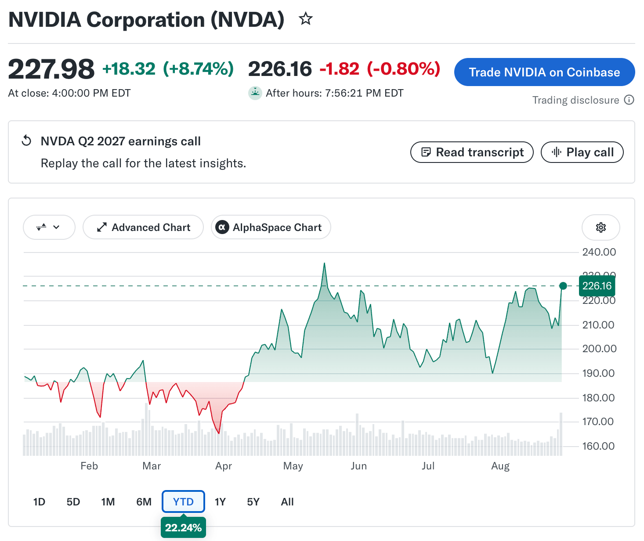Click NVDA Q2 2027 earnings call heading
The image size is (644, 541).
121,141
